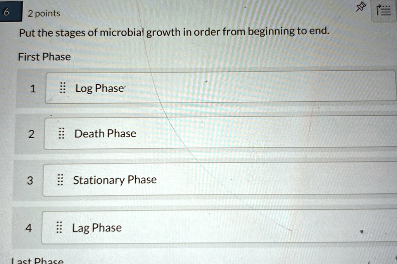Click the 2 points label

pos(43,12)
